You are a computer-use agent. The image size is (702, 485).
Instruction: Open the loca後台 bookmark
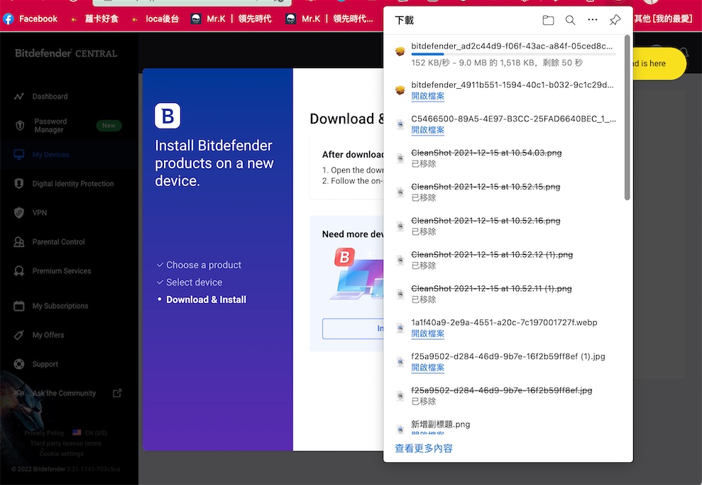155,18
